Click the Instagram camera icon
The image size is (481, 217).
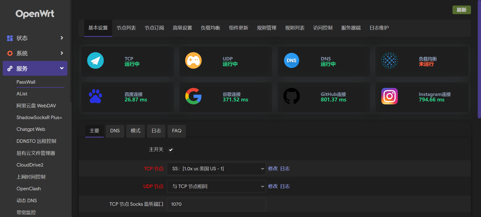(390, 96)
